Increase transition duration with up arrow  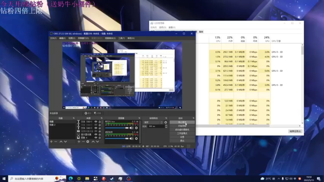pos(166,125)
